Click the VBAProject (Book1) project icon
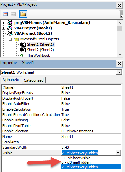This screenshot has width=125, height=172. (10, 28)
